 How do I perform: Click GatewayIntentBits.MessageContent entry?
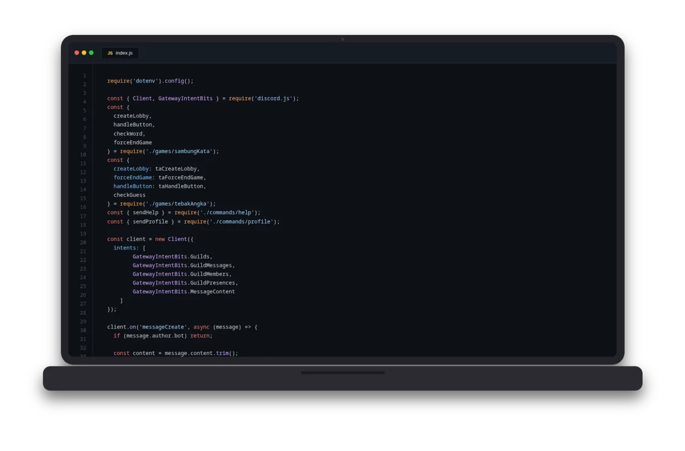[x=184, y=292]
